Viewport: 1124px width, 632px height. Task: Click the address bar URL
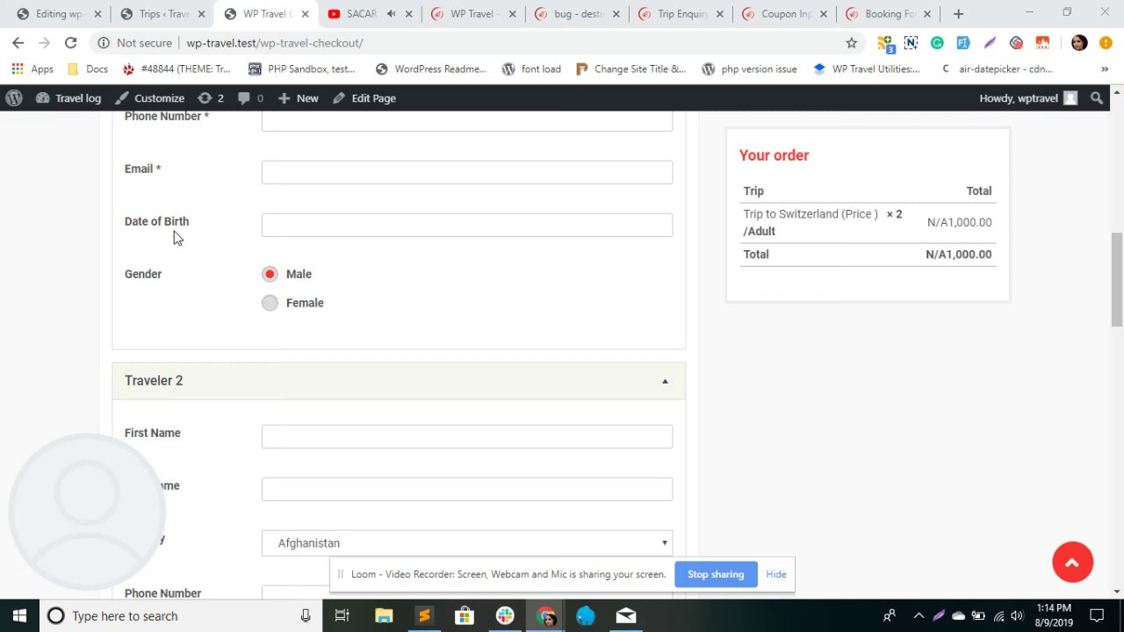pos(275,42)
